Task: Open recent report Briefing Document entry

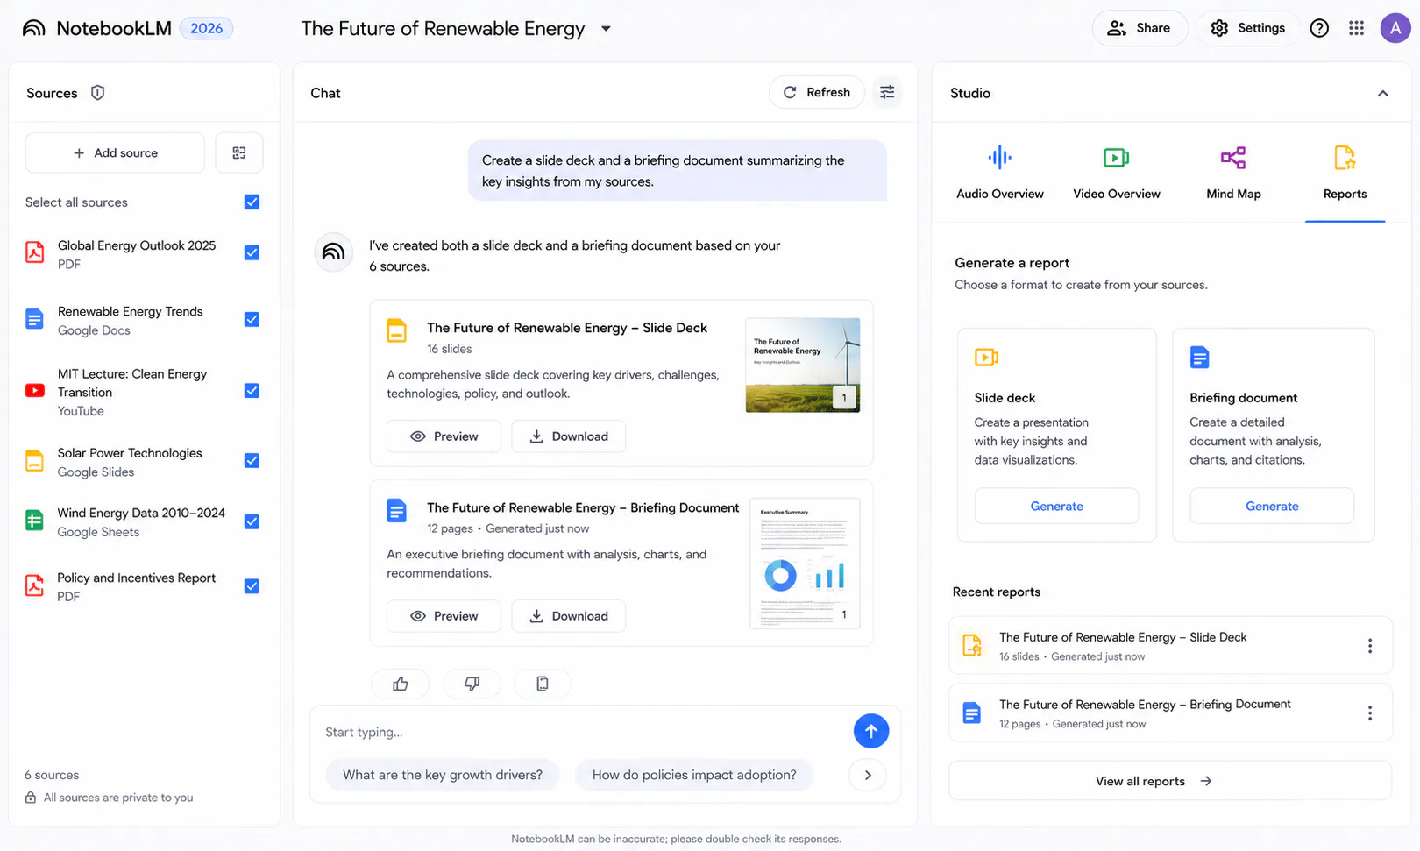Action: click(x=1170, y=713)
